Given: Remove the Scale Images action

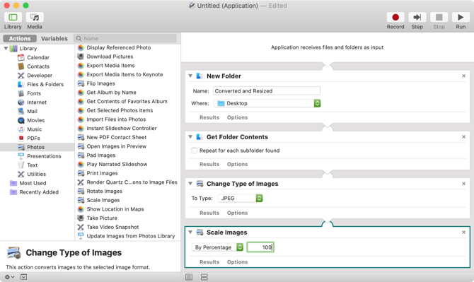Looking at the screenshot, I should (x=463, y=233).
